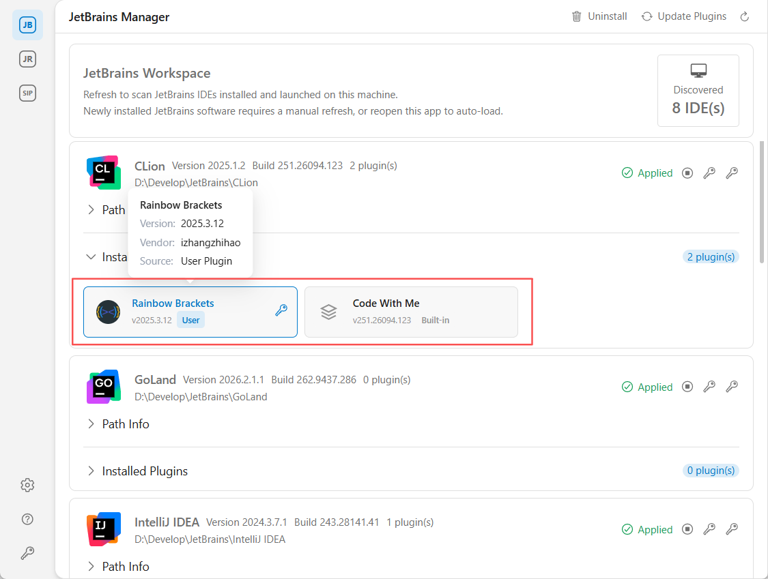Click last key icon for IntelliJ IDEA
Image resolution: width=768 pixels, height=579 pixels.
pyautogui.click(x=732, y=530)
